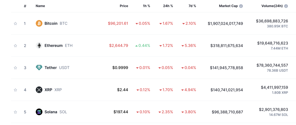Toggle the Ethereum watchlist star
The height and width of the screenshot is (125, 296).
[16, 46]
